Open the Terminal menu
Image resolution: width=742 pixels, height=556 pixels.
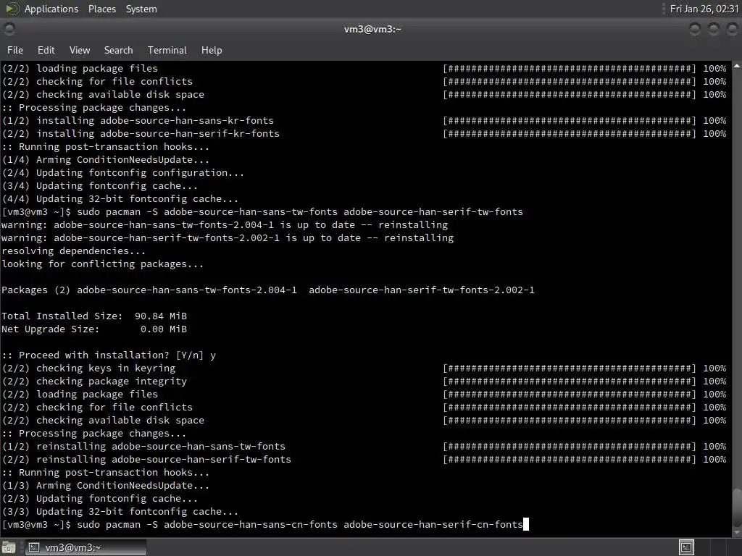[x=167, y=50]
